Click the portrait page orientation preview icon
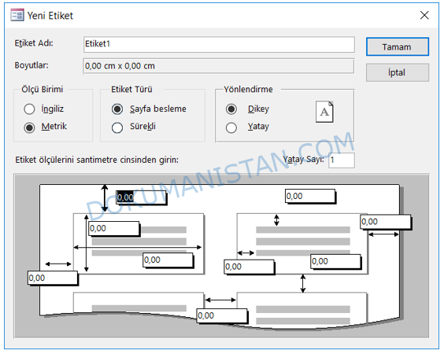The width and height of the screenshot is (444, 354). [x=324, y=112]
